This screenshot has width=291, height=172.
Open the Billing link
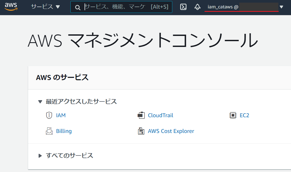tap(64, 131)
